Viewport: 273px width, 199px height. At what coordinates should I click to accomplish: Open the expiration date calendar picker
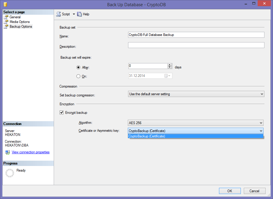167,76
